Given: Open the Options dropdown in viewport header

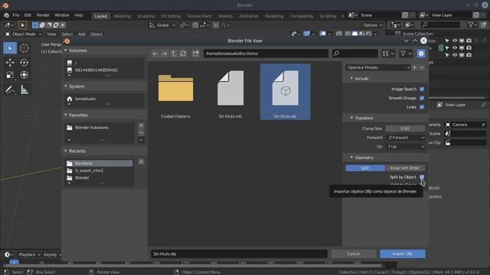Looking at the screenshot, I should (373, 25).
